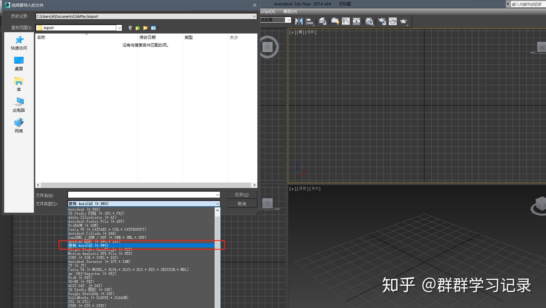
Task: Select Motion Analysis HTR File type
Action: coord(141,253)
